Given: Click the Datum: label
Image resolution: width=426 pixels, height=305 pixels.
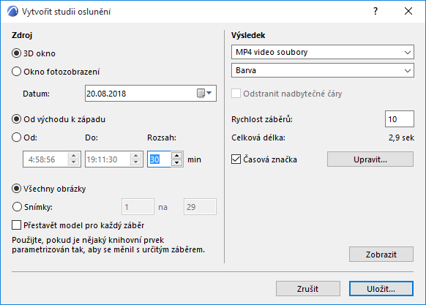Looking at the screenshot, I should click(x=36, y=94).
